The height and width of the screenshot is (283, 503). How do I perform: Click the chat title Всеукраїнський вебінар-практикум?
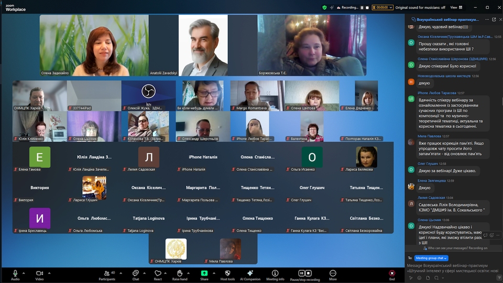click(447, 19)
